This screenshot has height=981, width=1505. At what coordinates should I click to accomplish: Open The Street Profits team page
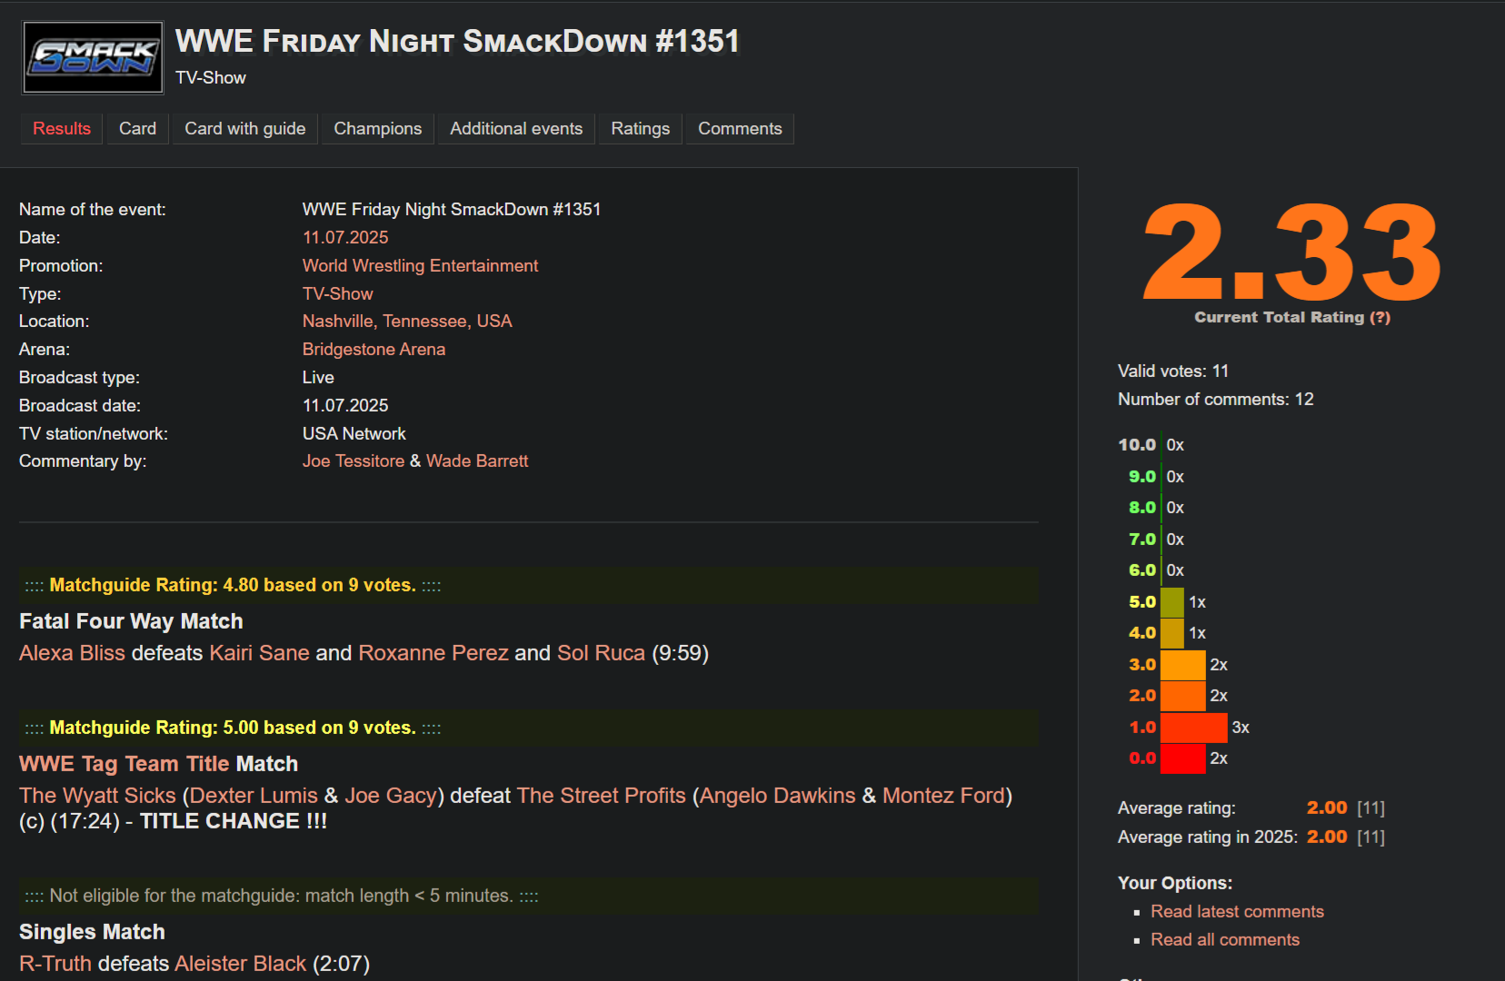pos(601,796)
